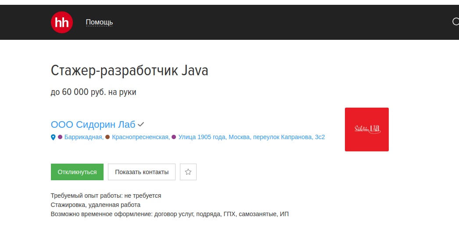
Task: Click the Возможно временное оформление line
Action: click(170, 214)
